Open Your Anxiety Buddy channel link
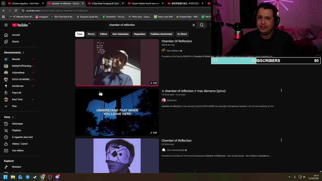 tap(175, 150)
